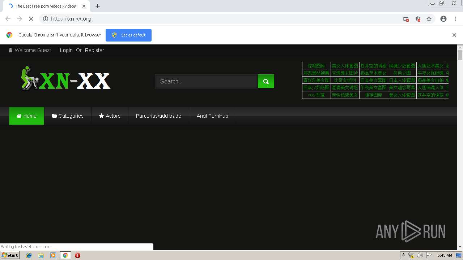Click the browser forward arrow
Viewport: 463px width, 260px height.
20,19
